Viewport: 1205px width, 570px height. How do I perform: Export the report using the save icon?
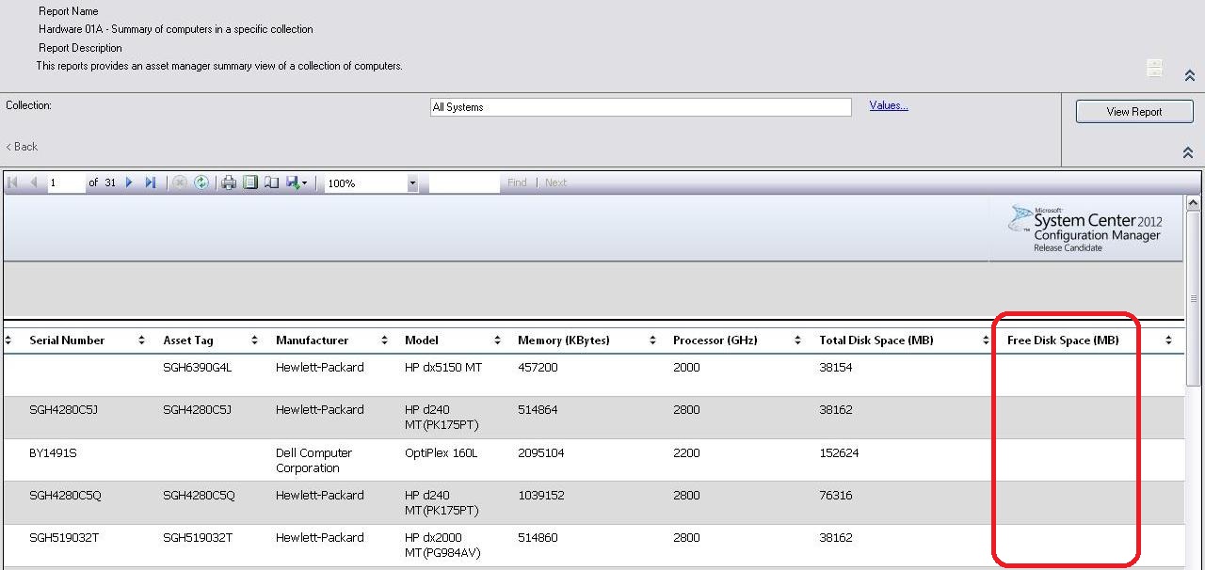(293, 182)
